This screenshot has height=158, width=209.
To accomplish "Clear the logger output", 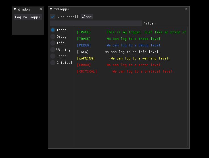I will point(87,17).
